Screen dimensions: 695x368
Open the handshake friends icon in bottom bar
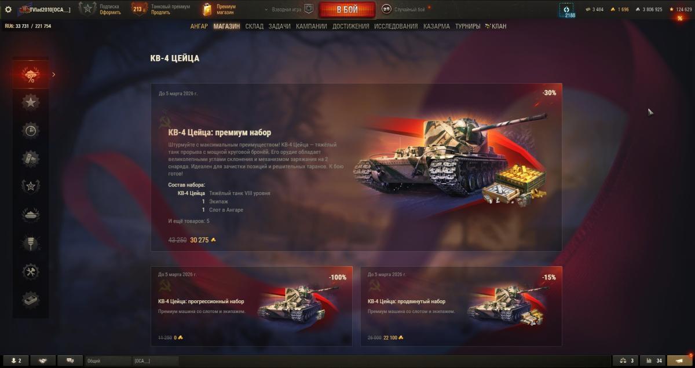pos(43,360)
